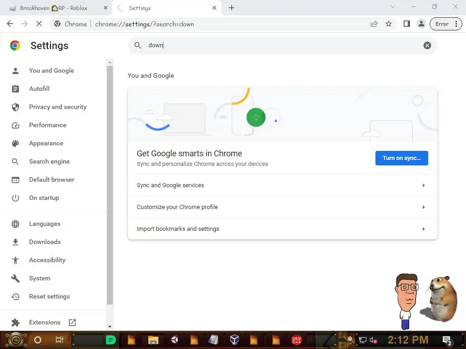Screen dimensions: 466x349
Task: Select On startup in sidebar
Action: [44, 198]
